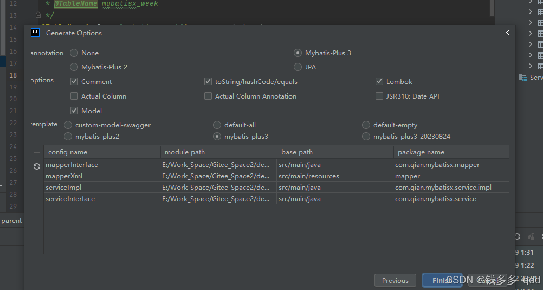Screen dimensions: 543x290
Task: Click com.qian.mybatisx.service package cell
Action: pos(451,199)
